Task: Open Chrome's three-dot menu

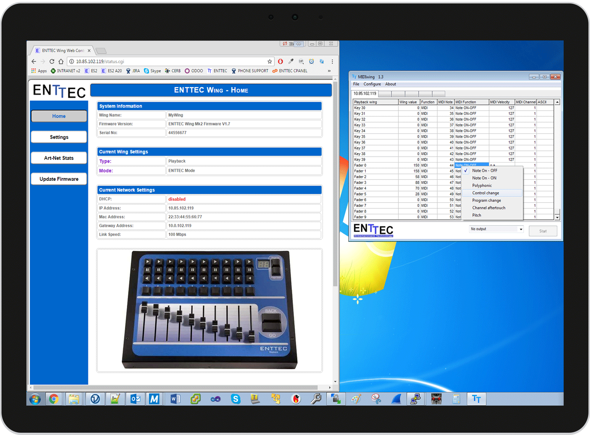Action: (332, 61)
